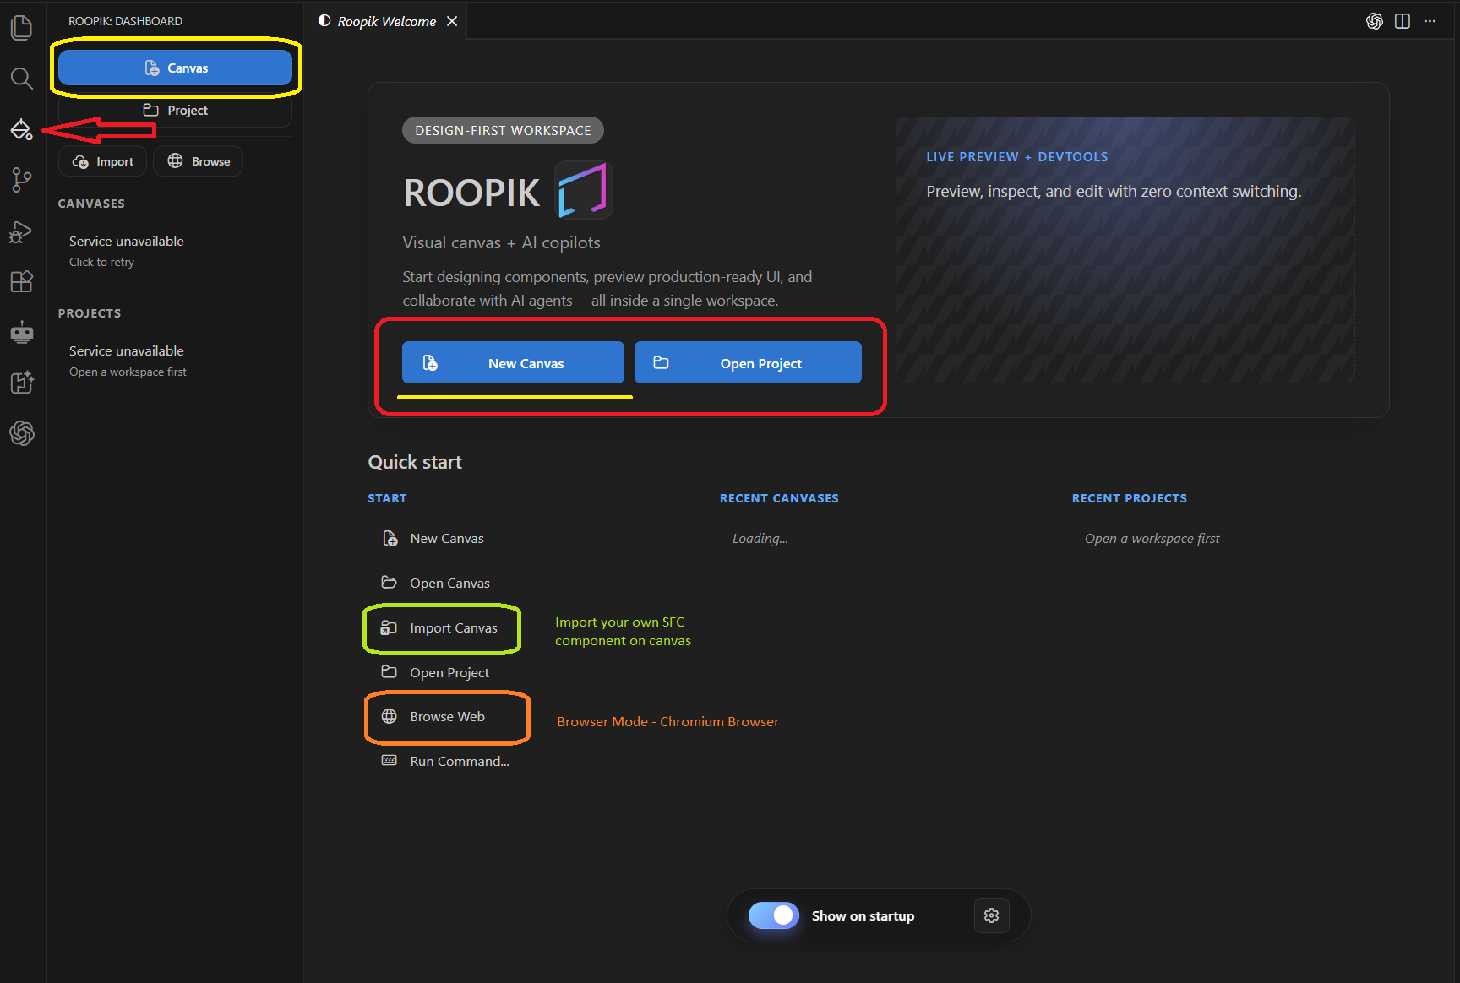The width and height of the screenshot is (1460, 983).
Task: Select the Roopik paint-bucket dashboard icon
Action: point(21,130)
